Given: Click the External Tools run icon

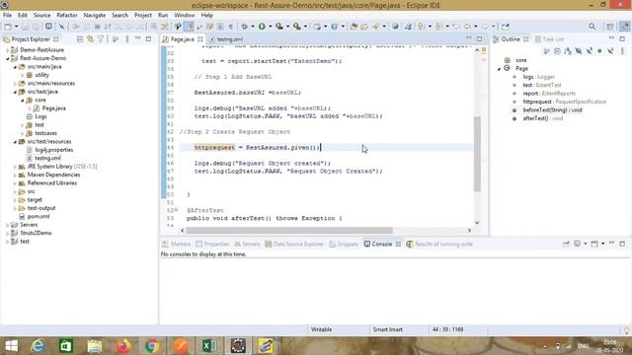Looking at the screenshot, I should tap(297, 27).
